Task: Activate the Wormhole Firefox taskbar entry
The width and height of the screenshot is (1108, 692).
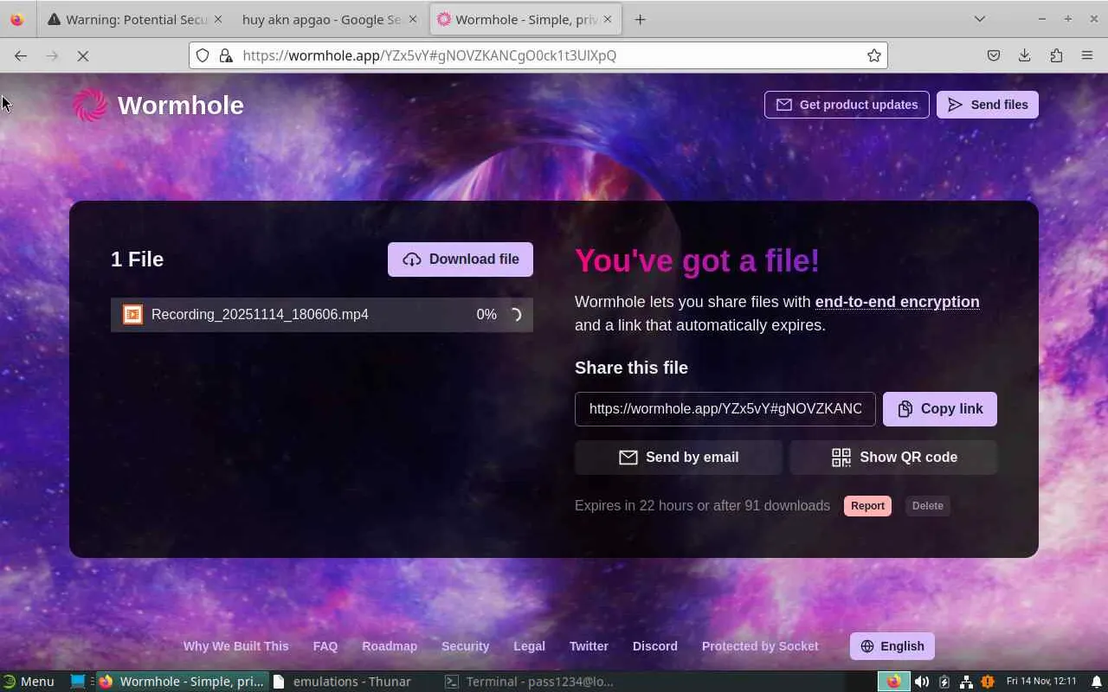Action: tap(182, 682)
